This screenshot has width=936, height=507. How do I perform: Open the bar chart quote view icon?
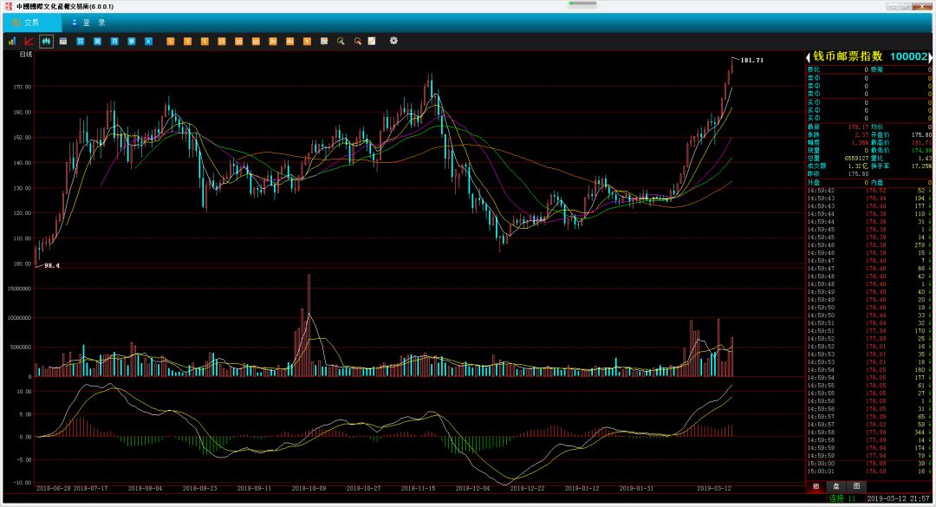[12, 42]
